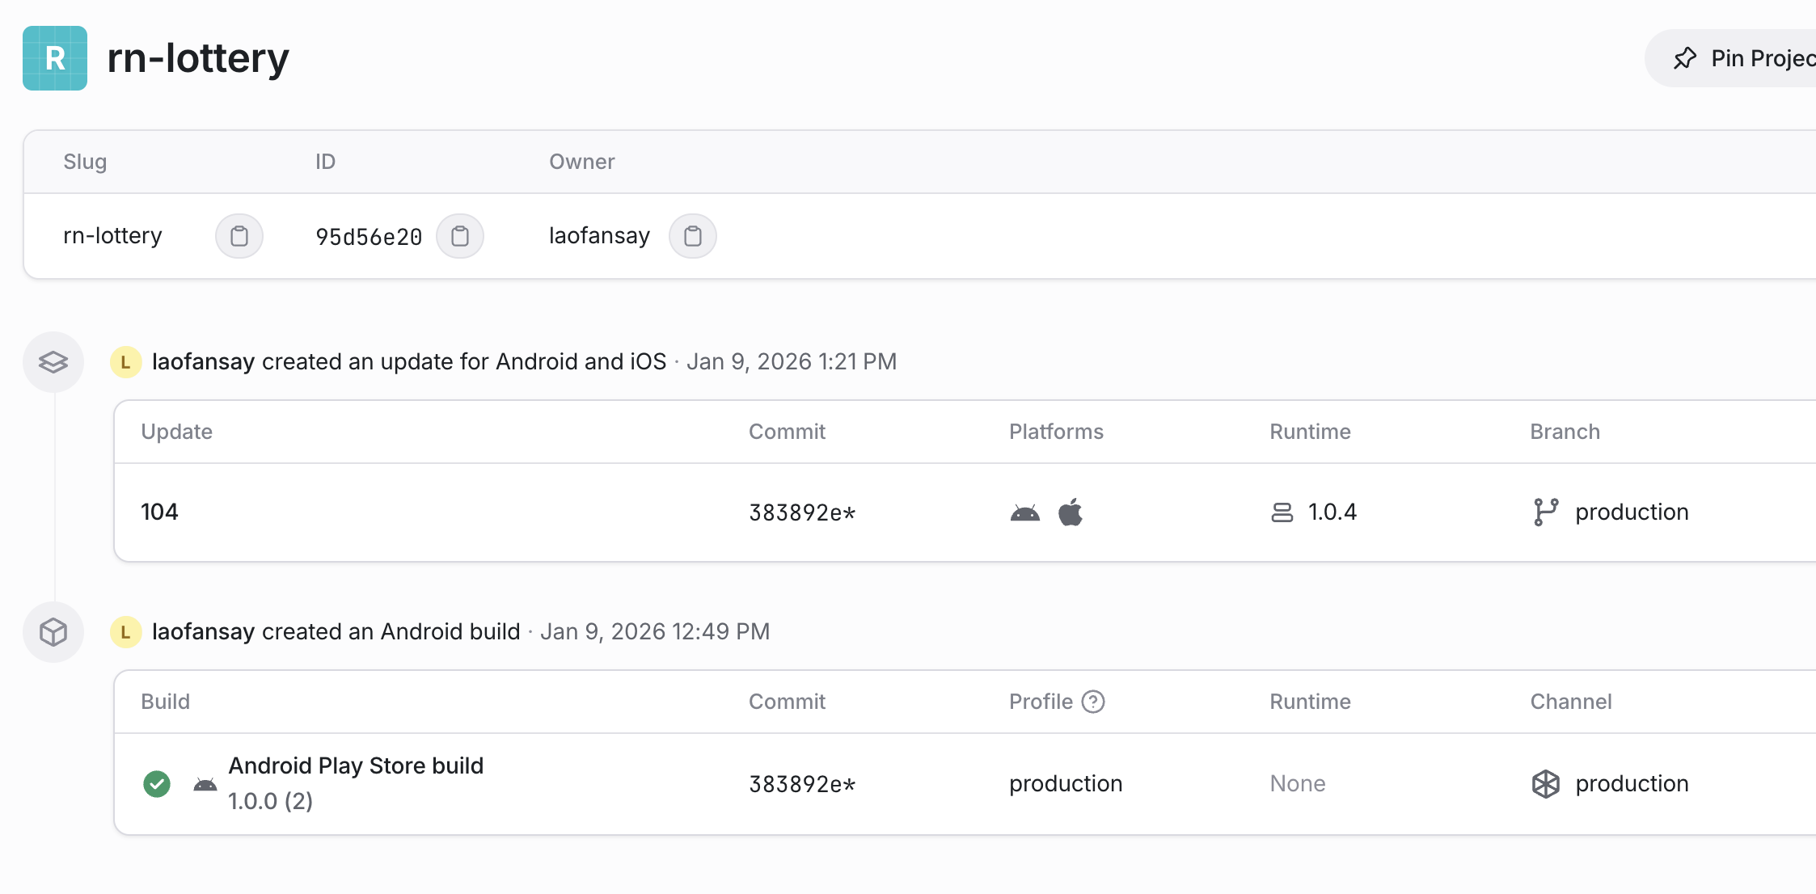This screenshot has height=894, width=1816.
Task: Click the build cube timeline icon
Action: pyautogui.click(x=53, y=632)
